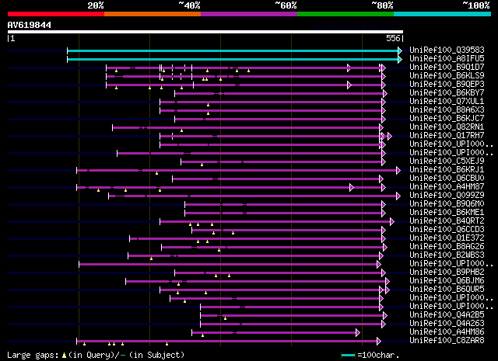Select the UniRef100_C8ZAR8 subject name

[447, 341]
